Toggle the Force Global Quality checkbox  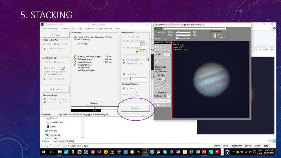[x=45, y=79]
